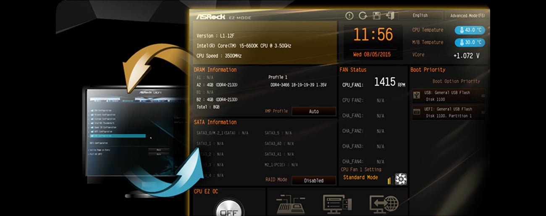
Task: Open the Internet Flash globe icon
Action: [383, 204]
